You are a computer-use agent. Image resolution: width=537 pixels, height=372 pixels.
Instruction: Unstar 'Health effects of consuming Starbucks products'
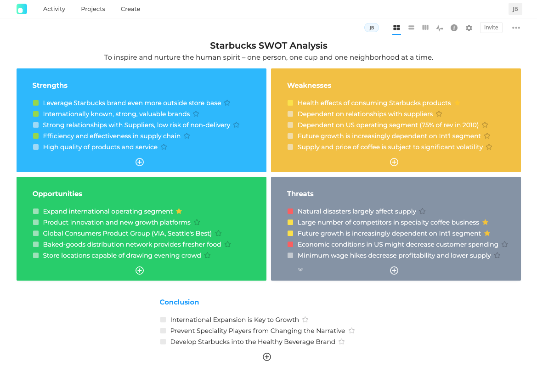[457, 103]
